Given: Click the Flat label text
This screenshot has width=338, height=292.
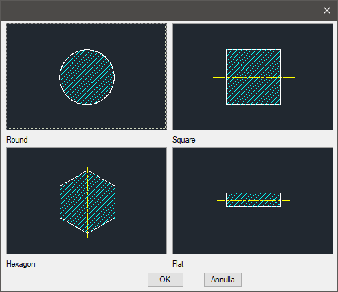Looking at the screenshot, I should click(178, 264).
